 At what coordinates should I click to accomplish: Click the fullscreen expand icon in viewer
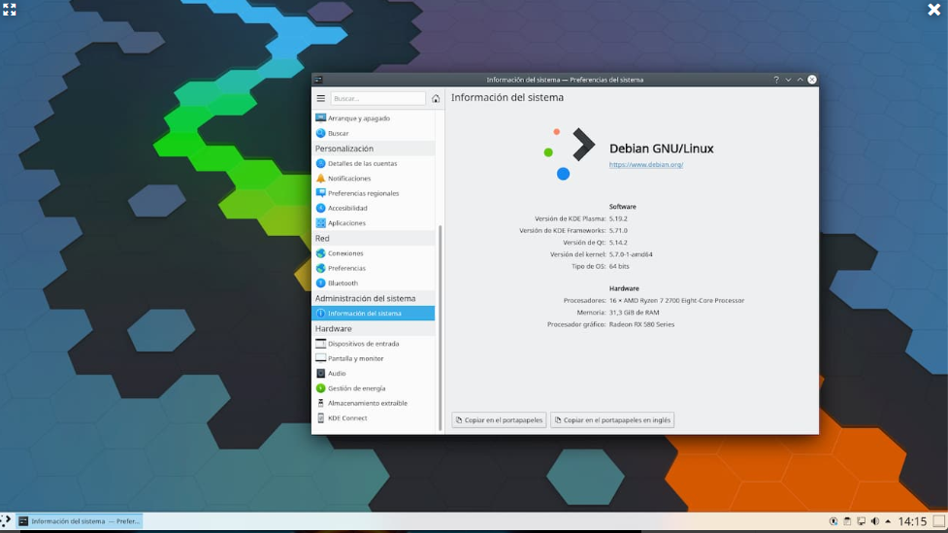(x=9, y=9)
